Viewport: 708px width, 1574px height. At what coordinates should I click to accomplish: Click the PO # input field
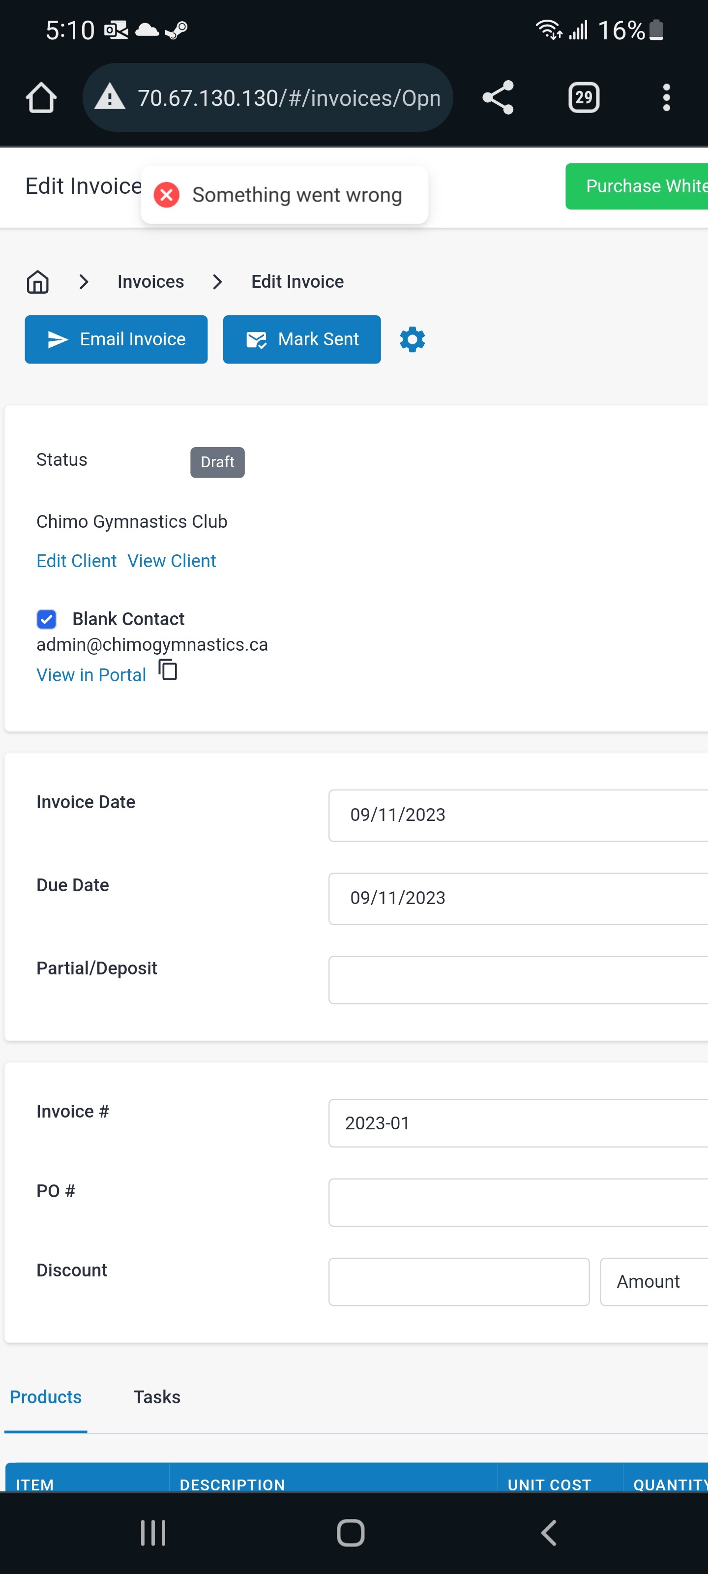tap(518, 1203)
